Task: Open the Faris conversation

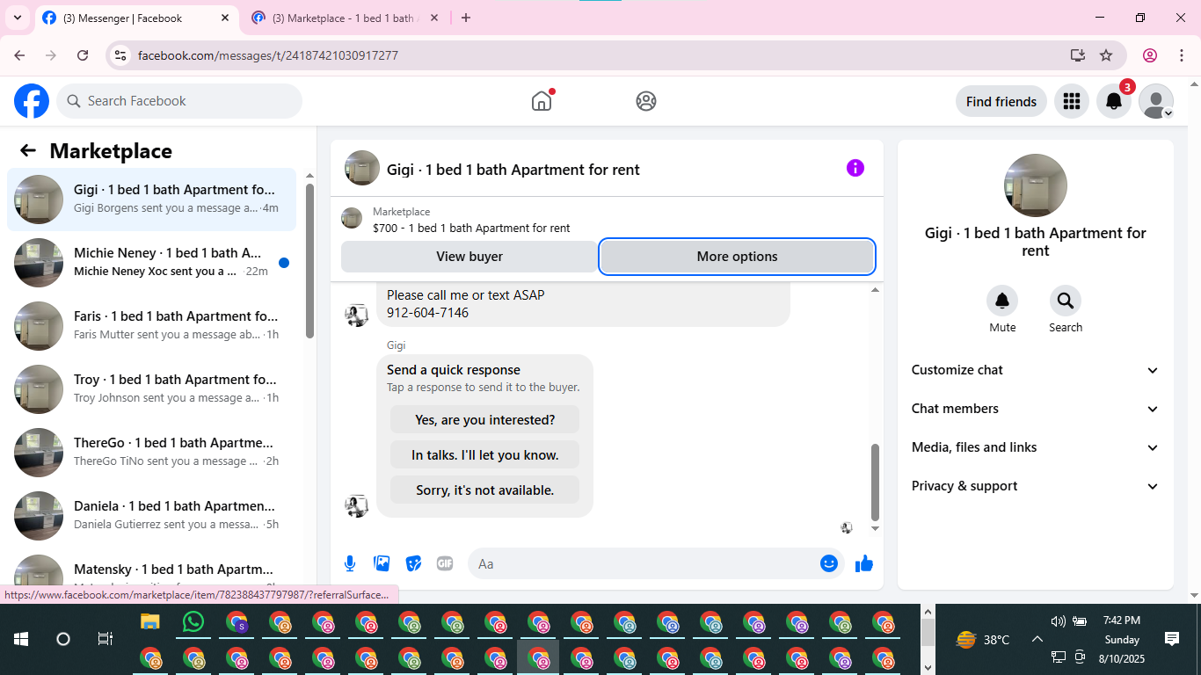Action: (x=151, y=326)
